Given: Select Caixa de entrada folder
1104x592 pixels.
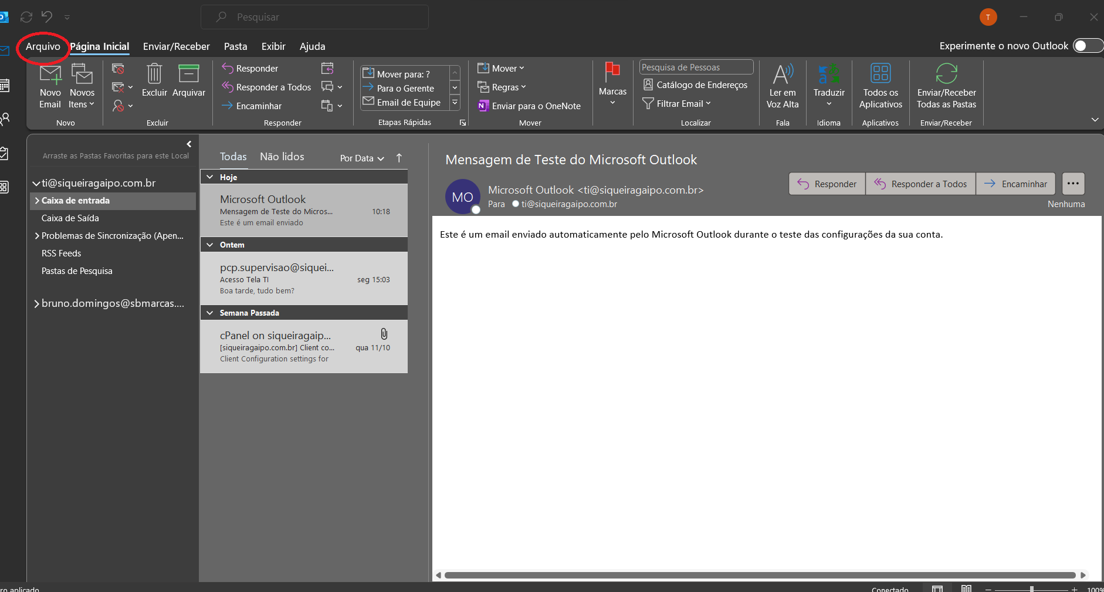Looking at the screenshot, I should point(113,201).
